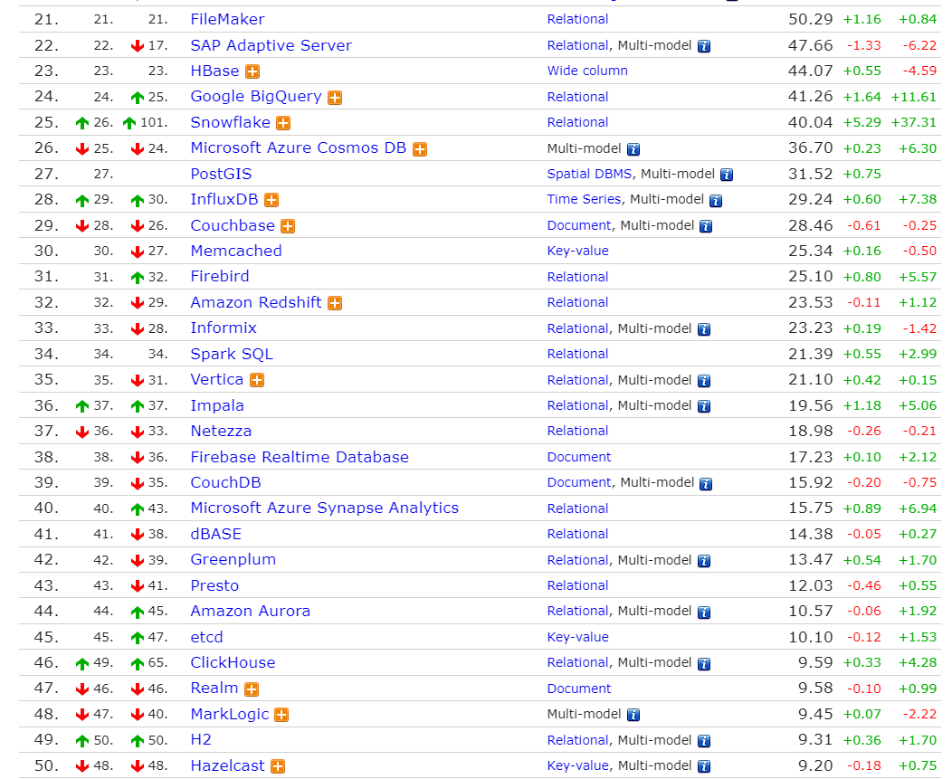Click Time Series link in InfluxDB row
This screenshot has width=952, height=779.
[584, 200]
